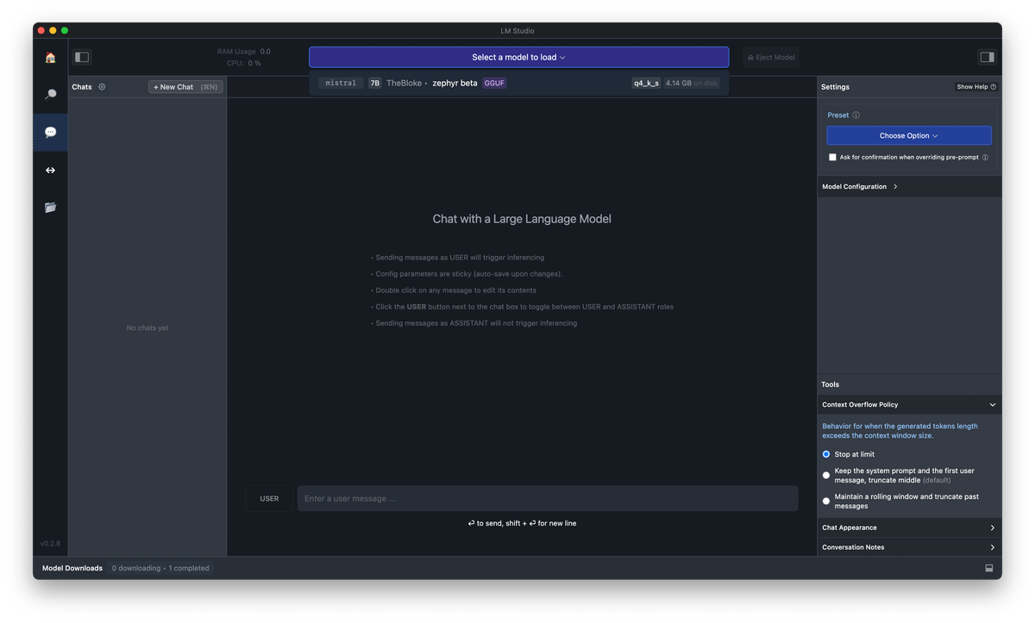Open the Select a model to load dropdown
Viewport: 1035px width, 623px height.
(x=518, y=58)
